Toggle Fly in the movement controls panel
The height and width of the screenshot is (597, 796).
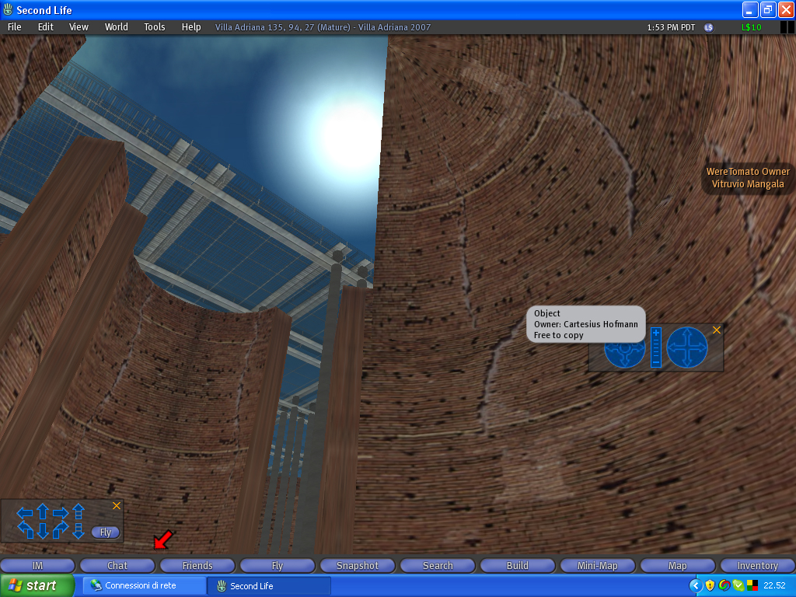click(106, 532)
